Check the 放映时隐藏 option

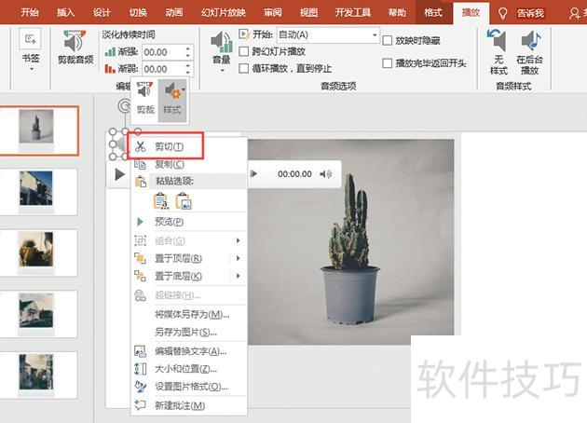[388, 40]
